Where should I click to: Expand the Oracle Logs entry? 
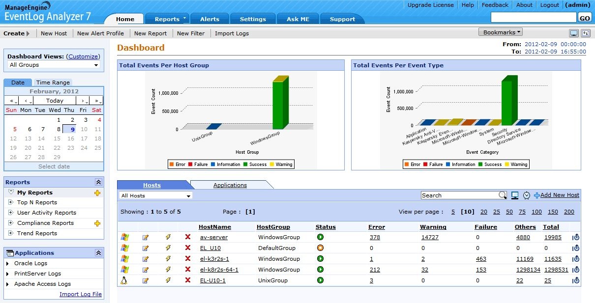coord(8,264)
